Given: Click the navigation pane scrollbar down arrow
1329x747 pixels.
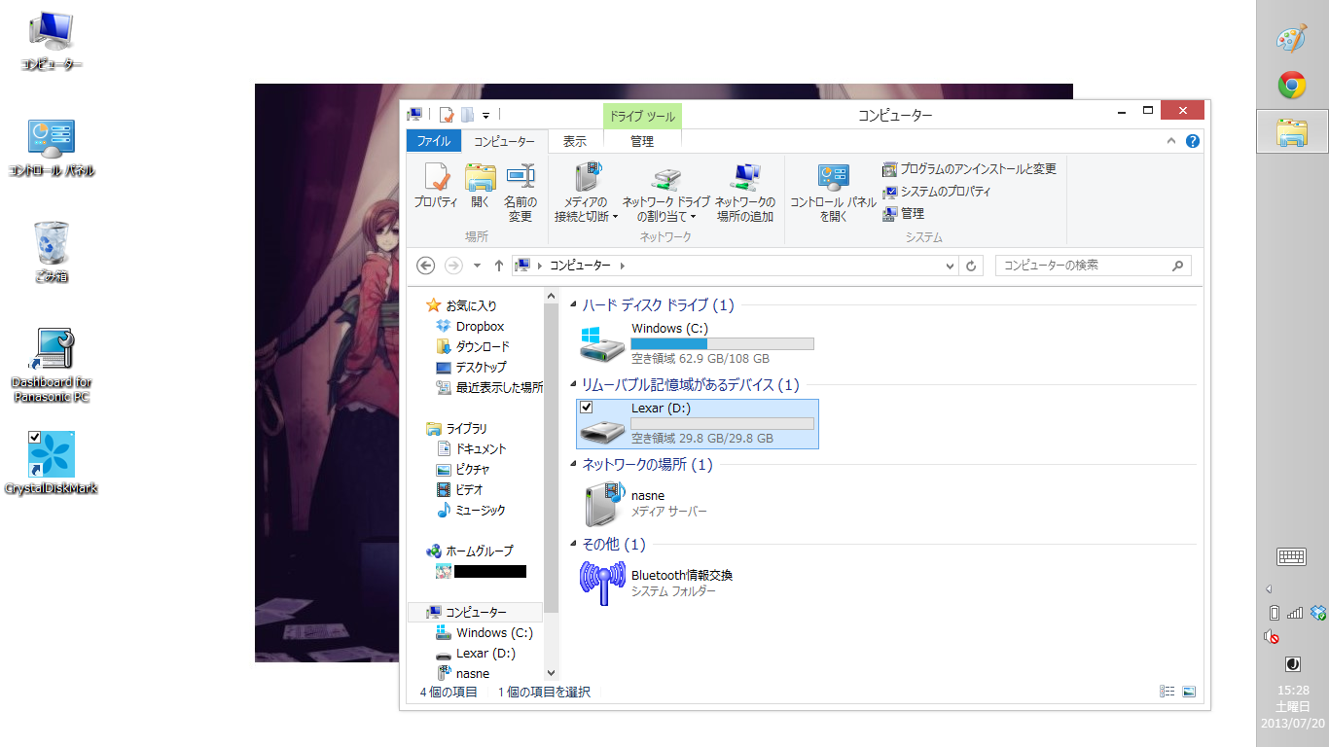Looking at the screenshot, I should (x=552, y=672).
